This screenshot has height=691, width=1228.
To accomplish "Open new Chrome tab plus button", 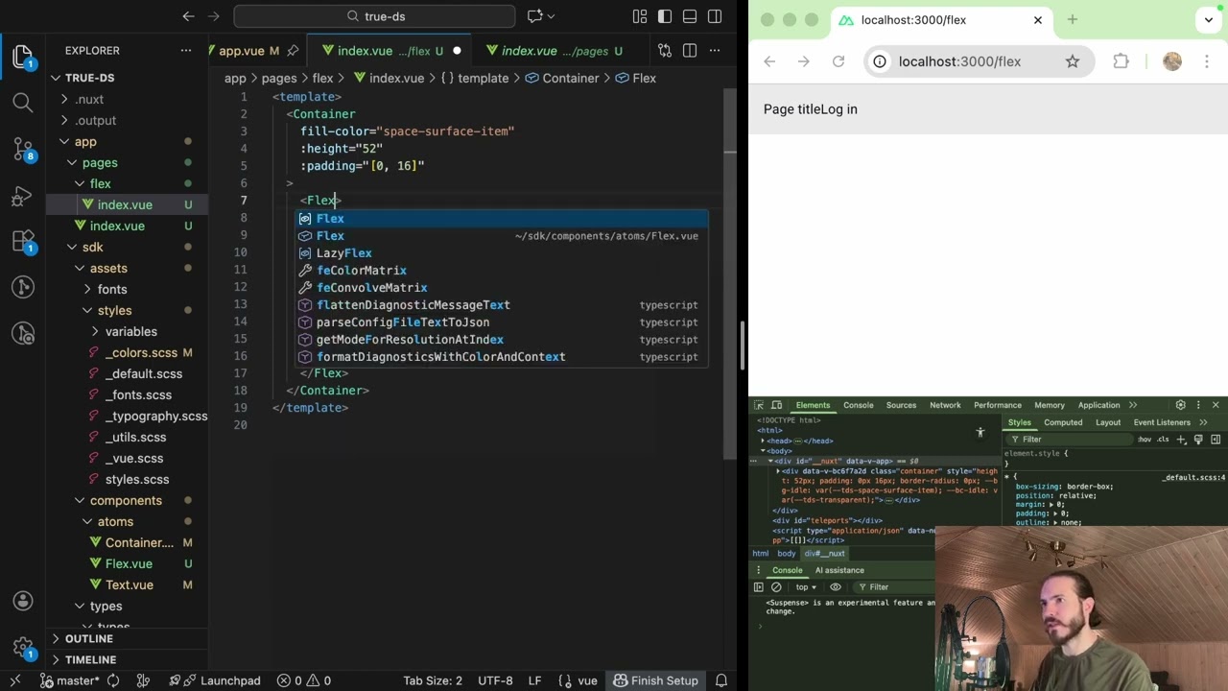I will (x=1073, y=19).
